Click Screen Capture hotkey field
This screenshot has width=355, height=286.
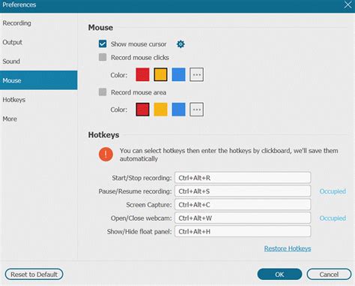pyautogui.click(x=243, y=205)
